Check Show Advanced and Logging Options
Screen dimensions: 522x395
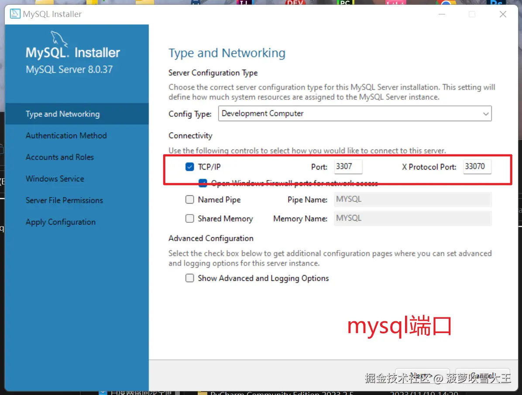190,278
